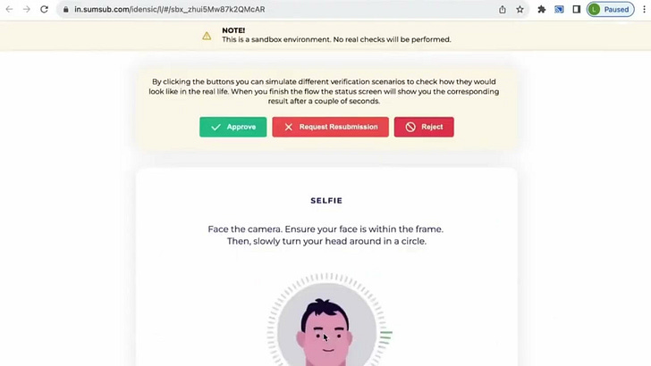
Task: Click the X icon in Request Resubmission
Action: click(x=289, y=127)
